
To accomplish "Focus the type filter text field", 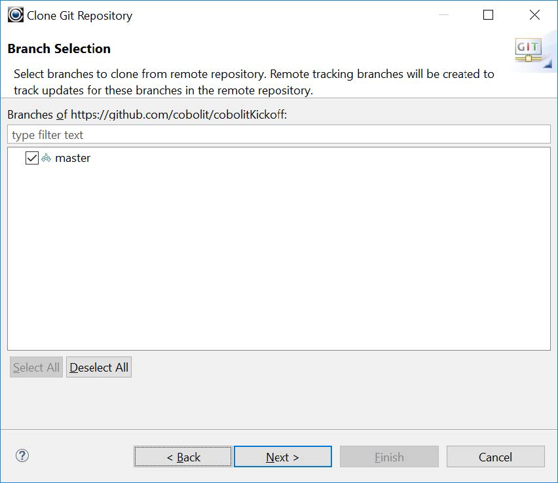I will click(x=279, y=135).
